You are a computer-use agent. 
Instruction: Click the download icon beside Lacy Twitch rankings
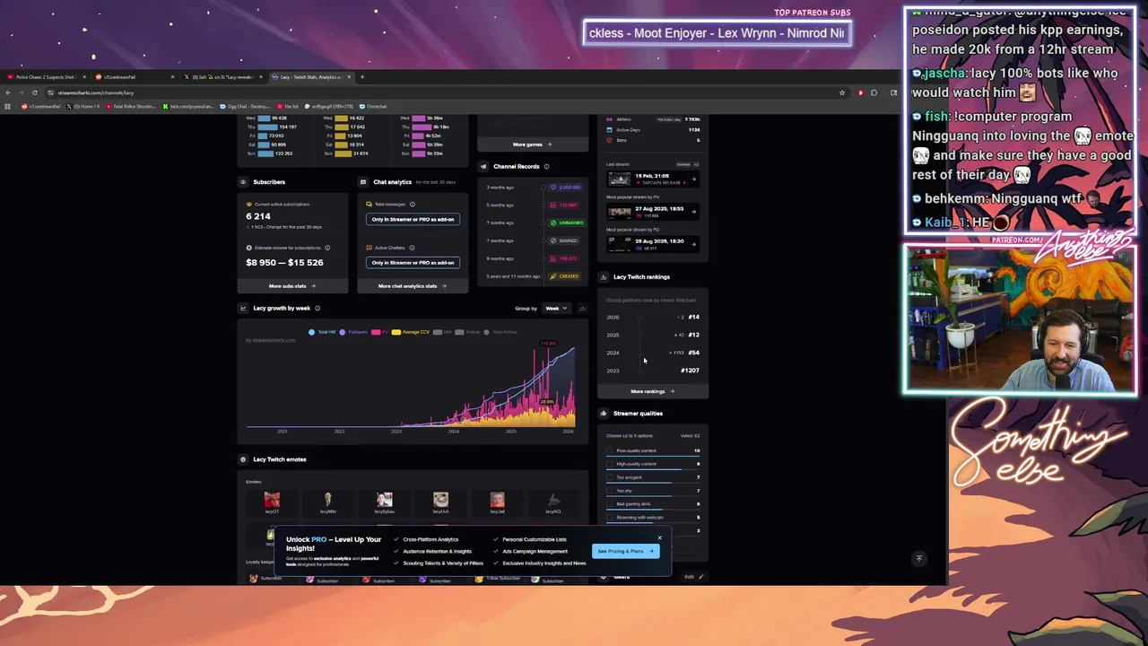[x=604, y=276]
